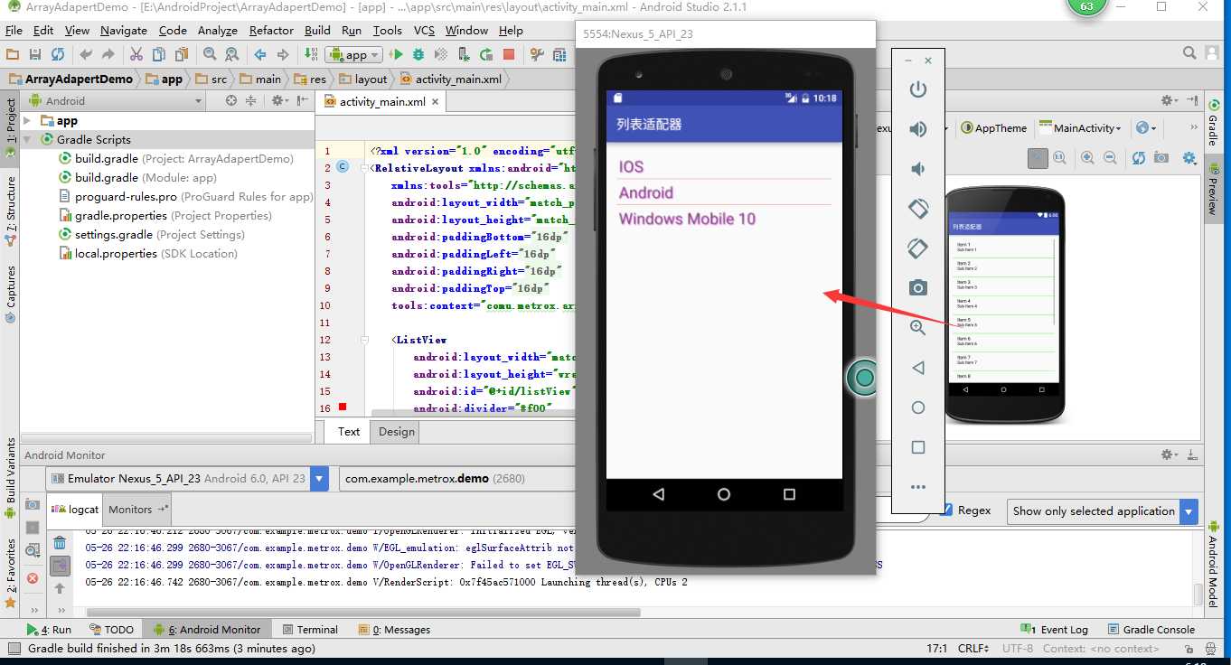Click the layout breadcrumb folder
The width and height of the screenshot is (1231, 665).
point(362,79)
